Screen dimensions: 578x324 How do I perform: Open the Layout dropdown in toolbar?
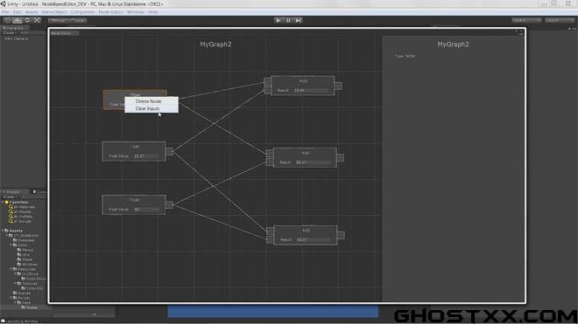(560, 20)
